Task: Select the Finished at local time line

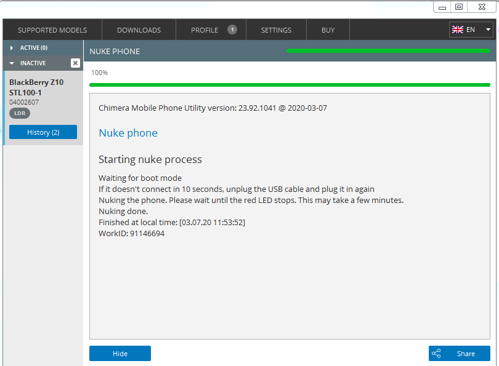Action: 172,223
